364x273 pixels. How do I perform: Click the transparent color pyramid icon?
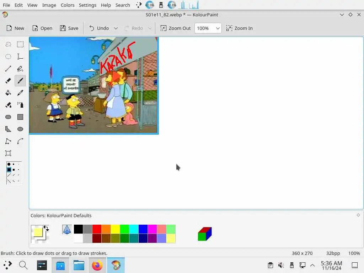click(67, 229)
